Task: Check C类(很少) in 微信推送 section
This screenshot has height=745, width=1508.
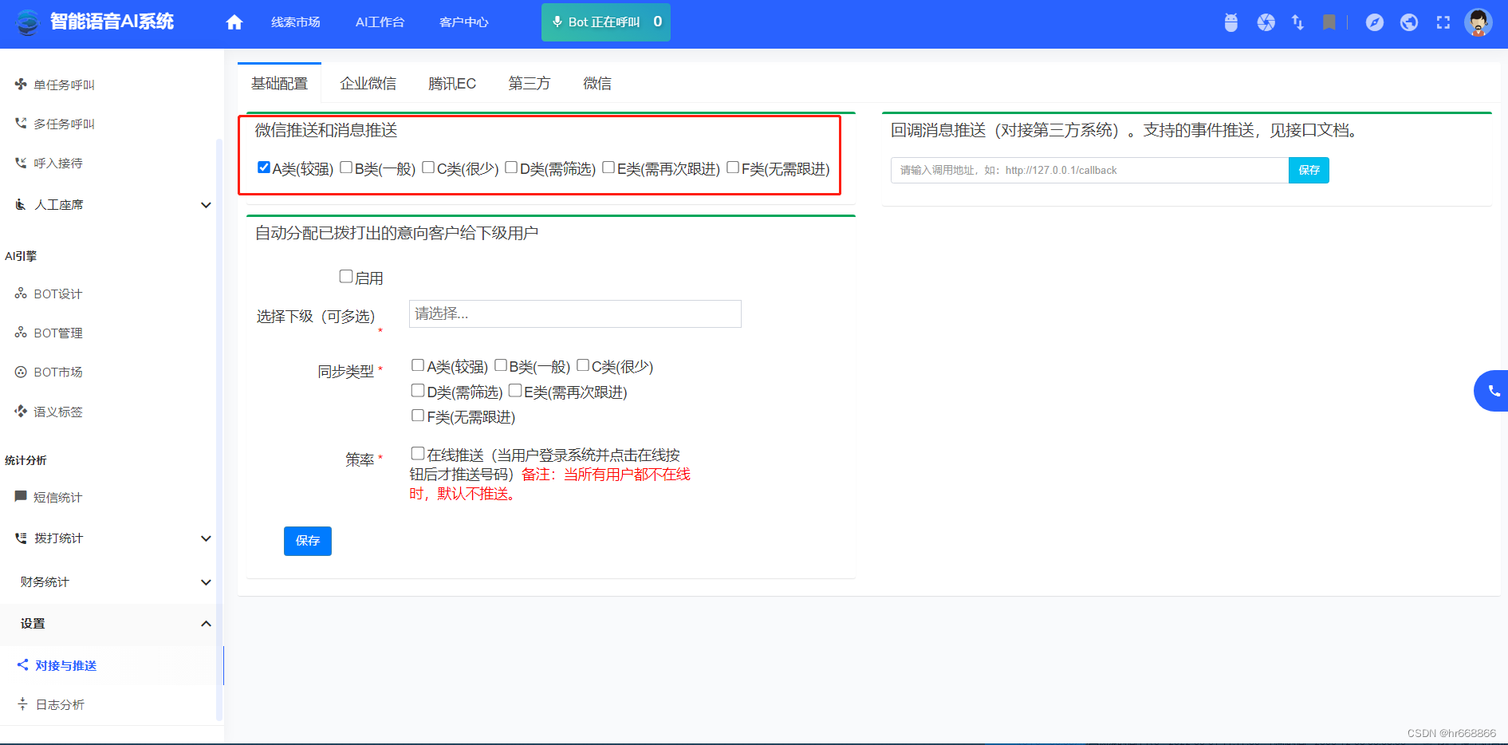Action: click(x=428, y=168)
